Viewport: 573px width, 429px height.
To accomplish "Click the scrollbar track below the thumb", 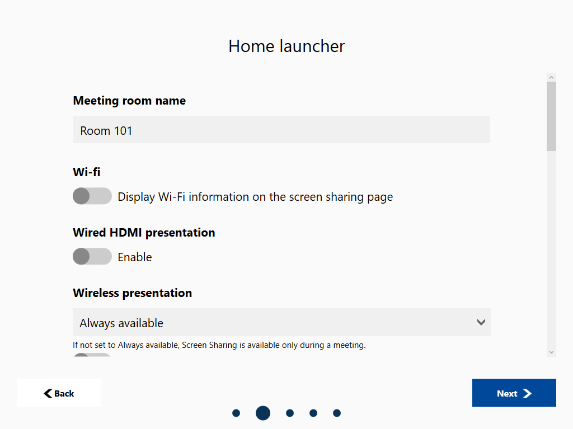I will (551, 252).
